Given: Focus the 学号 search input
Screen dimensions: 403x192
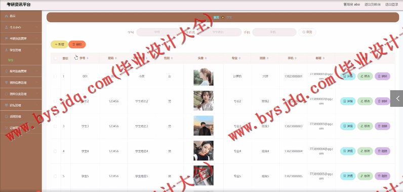Looking at the screenshot, I should click(x=158, y=32).
